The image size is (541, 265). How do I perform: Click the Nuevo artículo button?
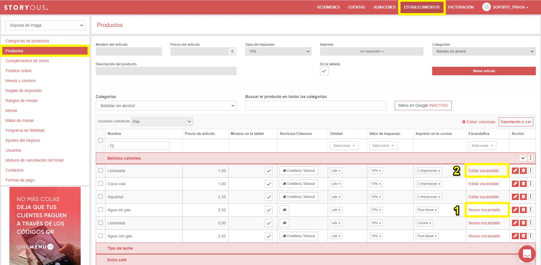[484, 71]
